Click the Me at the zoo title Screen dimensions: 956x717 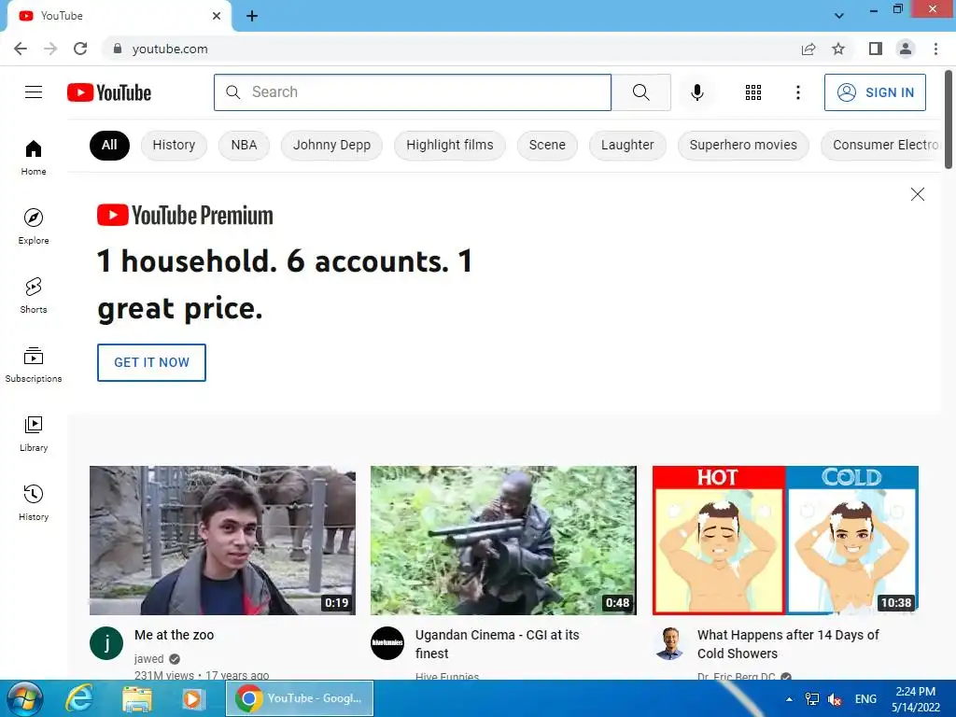174,635
